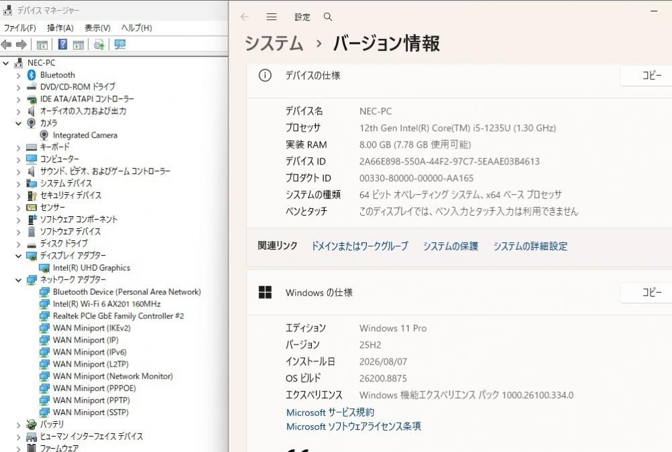Expand the ヒューマン インターフェイス デバイス category
The width and height of the screenshot is (672, 452).
[18, 437]
